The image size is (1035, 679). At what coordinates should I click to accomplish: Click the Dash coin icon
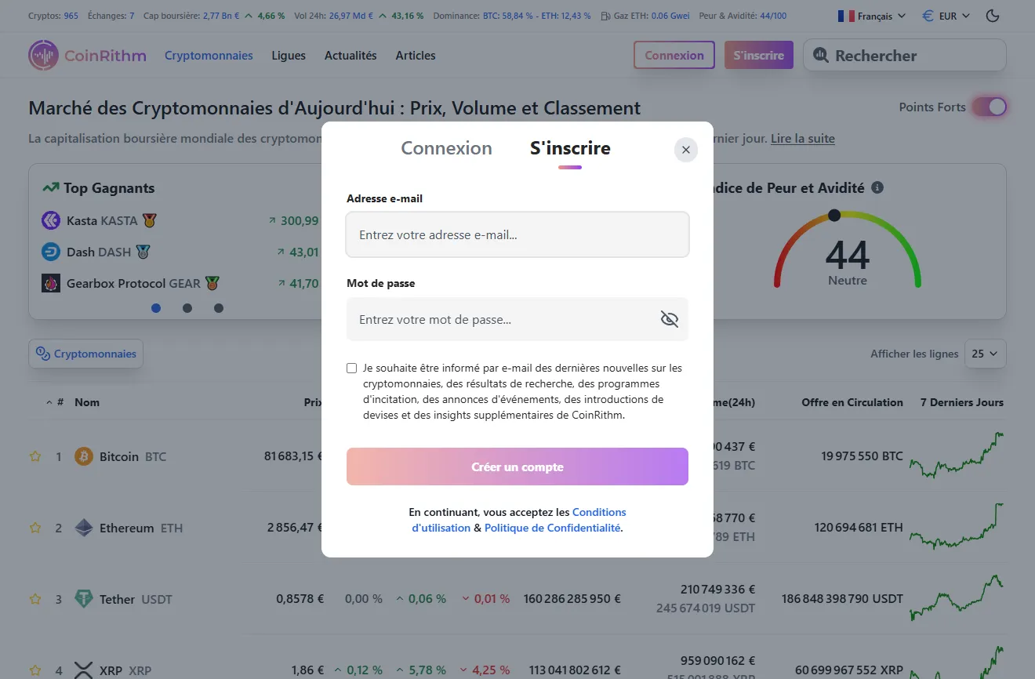pyautogui.click(x=51, y=252)
